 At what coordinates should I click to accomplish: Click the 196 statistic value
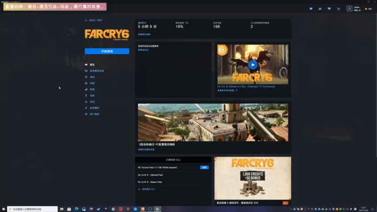(216, 27)
